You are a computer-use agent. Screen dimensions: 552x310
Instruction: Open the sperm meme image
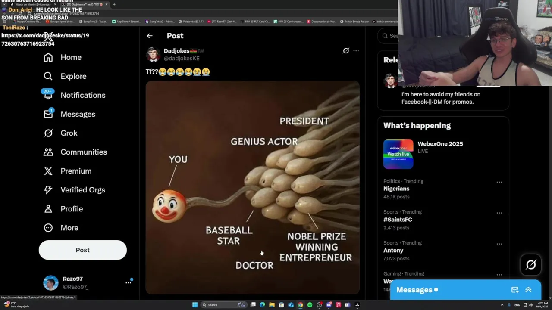[x=253, y=188]
